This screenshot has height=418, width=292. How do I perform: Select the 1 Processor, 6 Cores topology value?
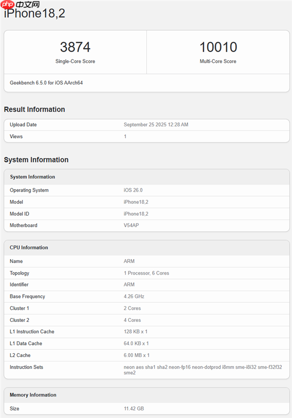[x=146, y=273]
